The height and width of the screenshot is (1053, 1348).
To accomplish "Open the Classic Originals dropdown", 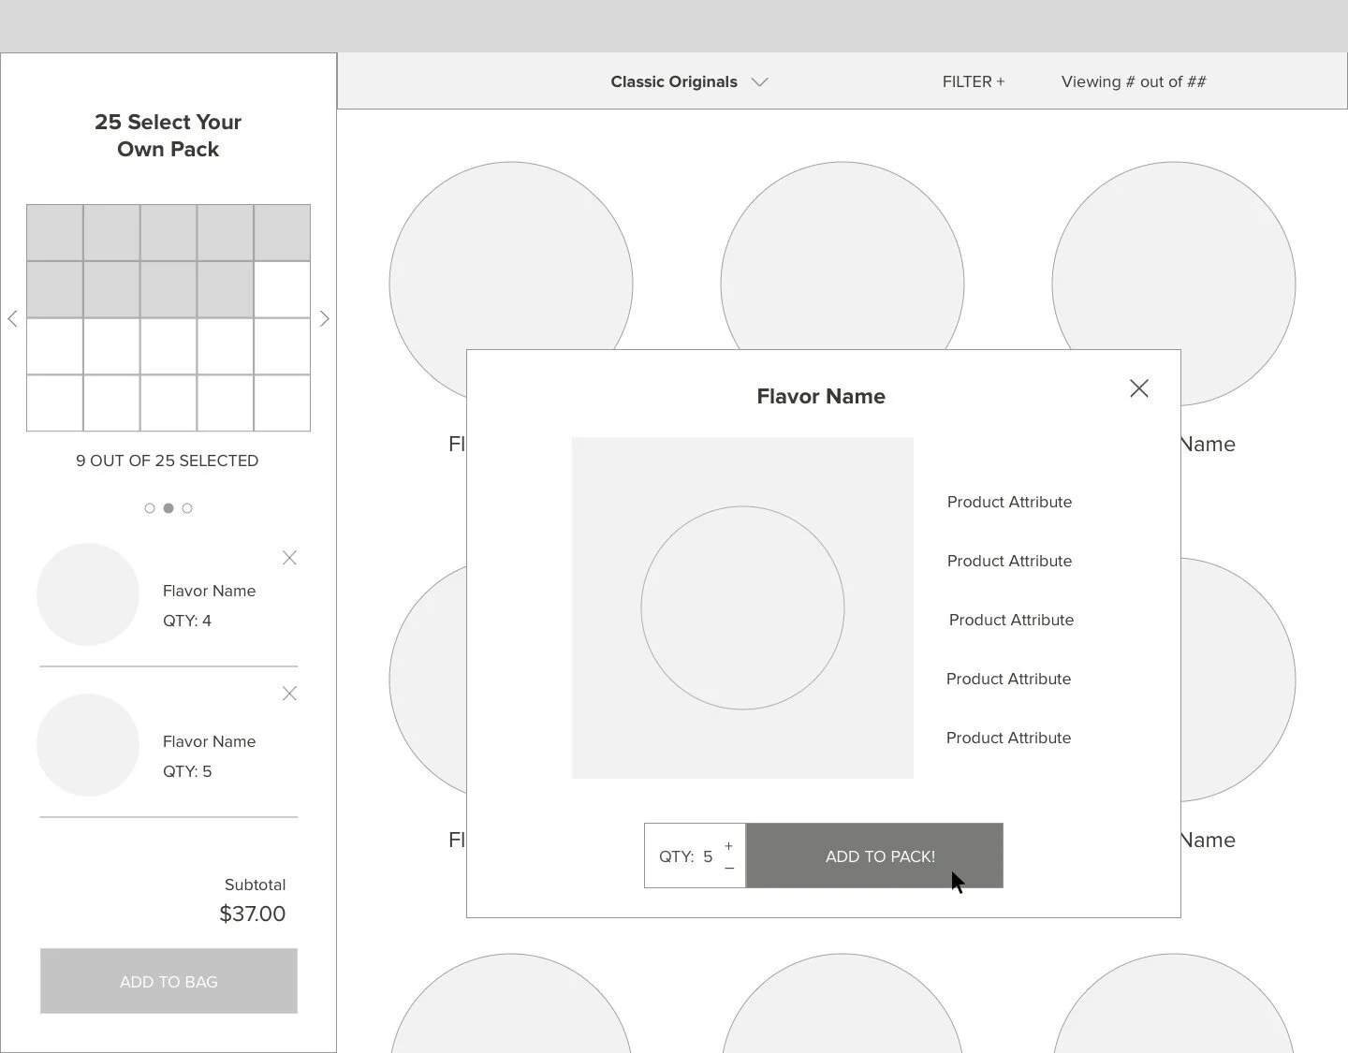I will [x=688, y=81].
